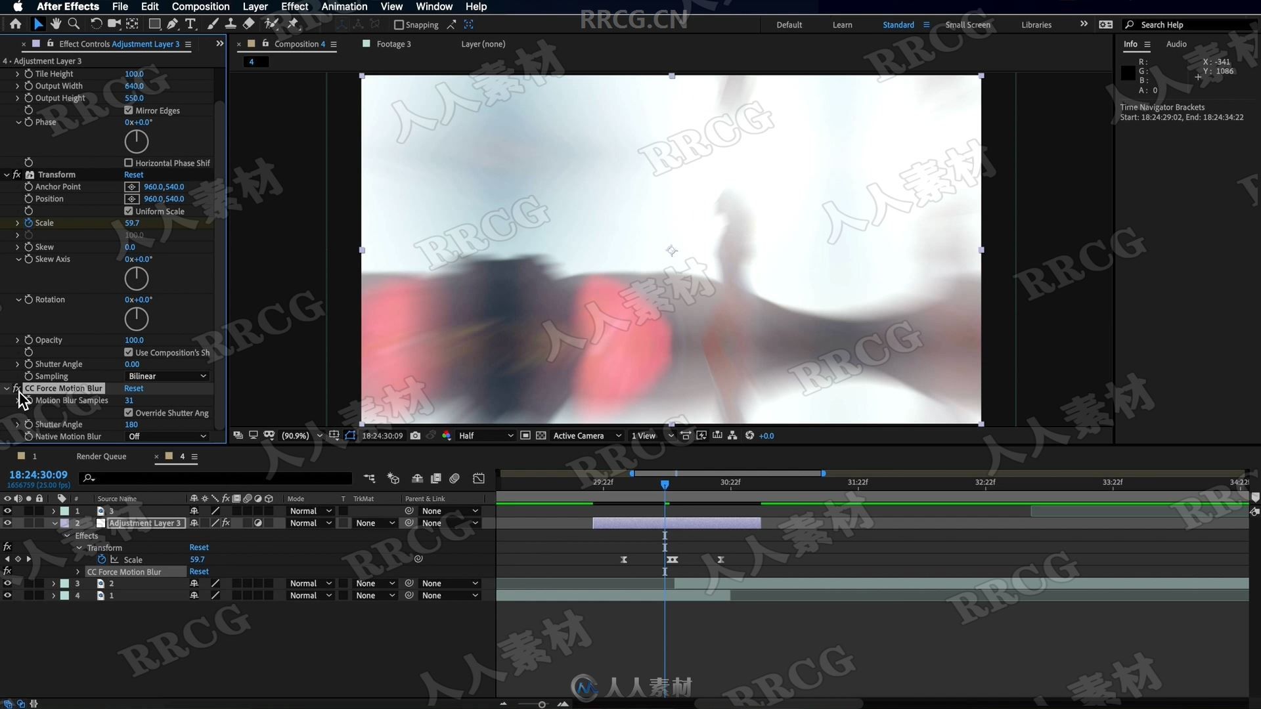The width and height of the screenshot is (1261, 709).
Task: Enable Override Shutter Angle checkbox
Action: pos(128,412)
